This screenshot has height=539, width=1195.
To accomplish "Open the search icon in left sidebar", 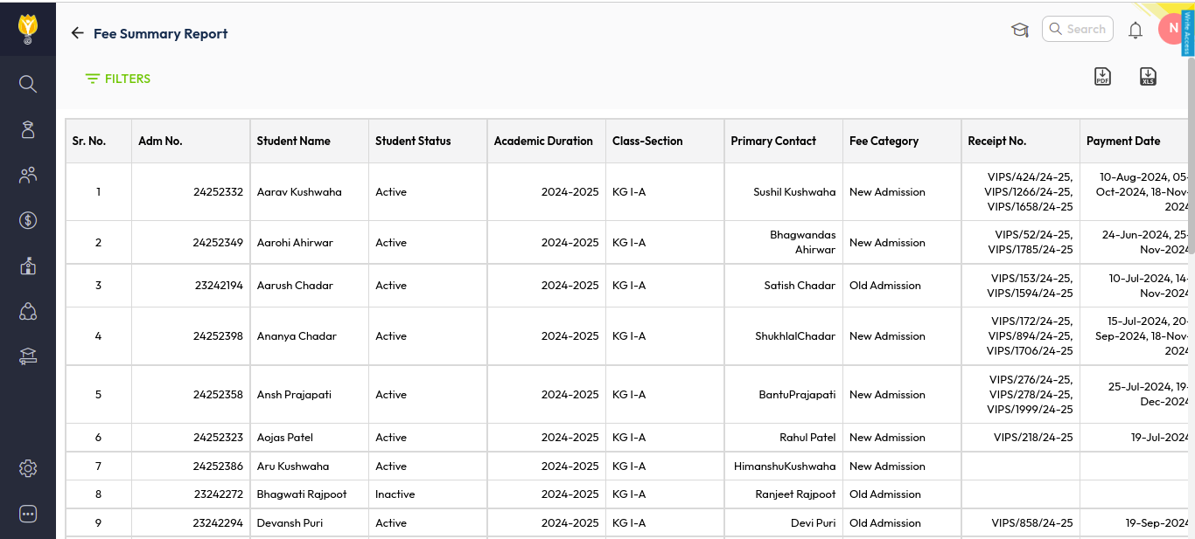I will [x=28, y=84].
